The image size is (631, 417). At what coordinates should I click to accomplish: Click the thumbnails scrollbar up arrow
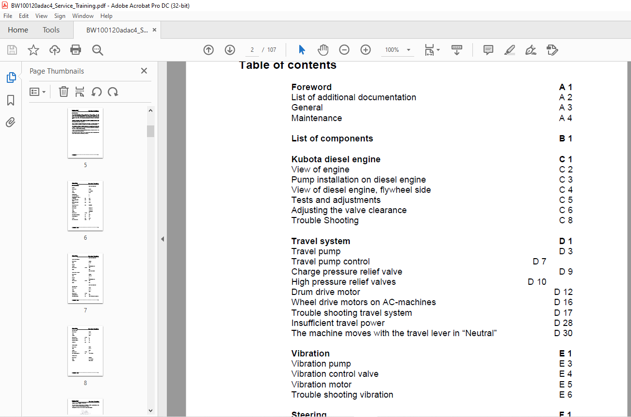150,111
